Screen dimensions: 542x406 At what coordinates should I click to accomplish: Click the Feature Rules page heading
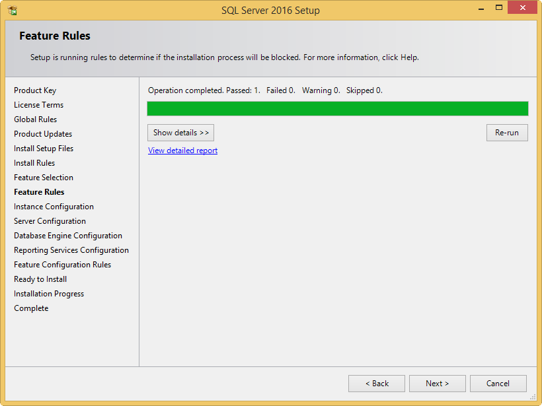click(x=55, y=36)
